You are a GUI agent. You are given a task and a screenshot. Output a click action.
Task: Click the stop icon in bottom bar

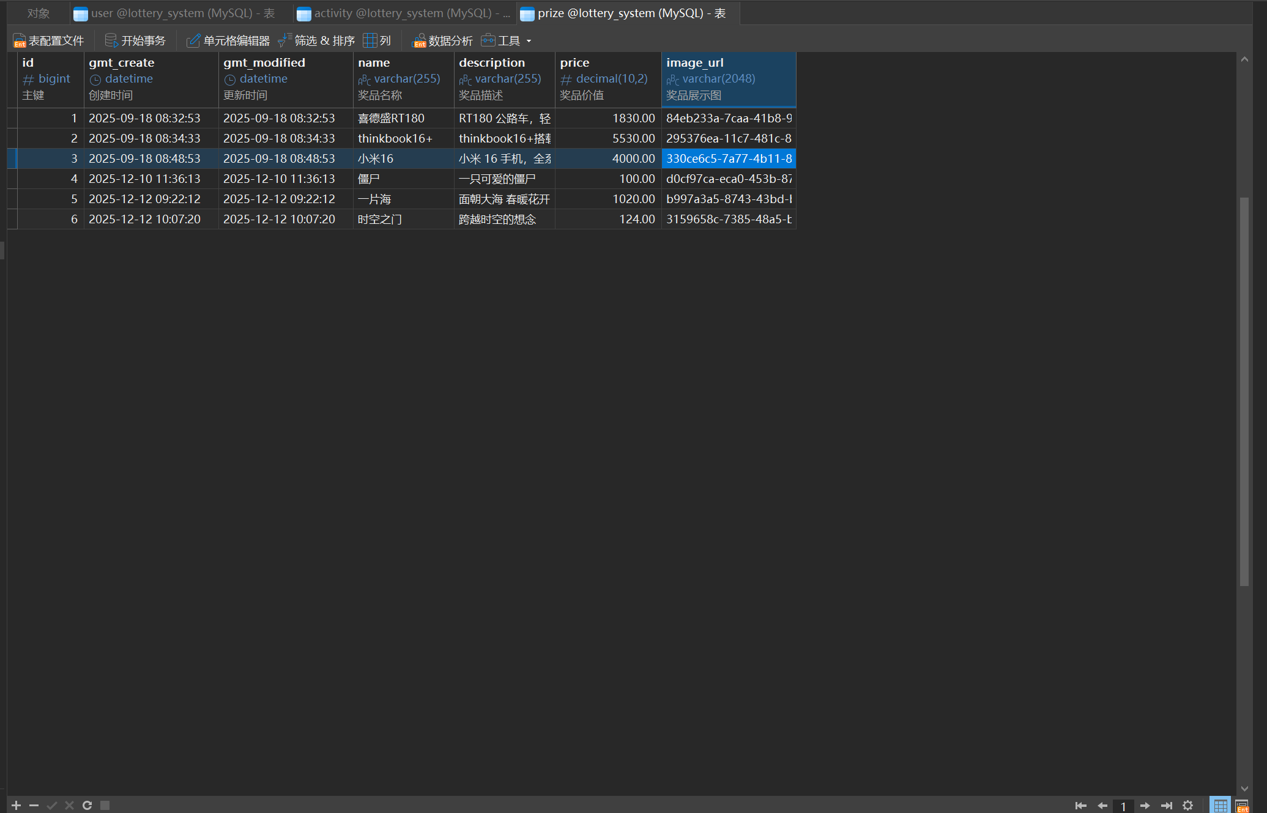(105, 805)
